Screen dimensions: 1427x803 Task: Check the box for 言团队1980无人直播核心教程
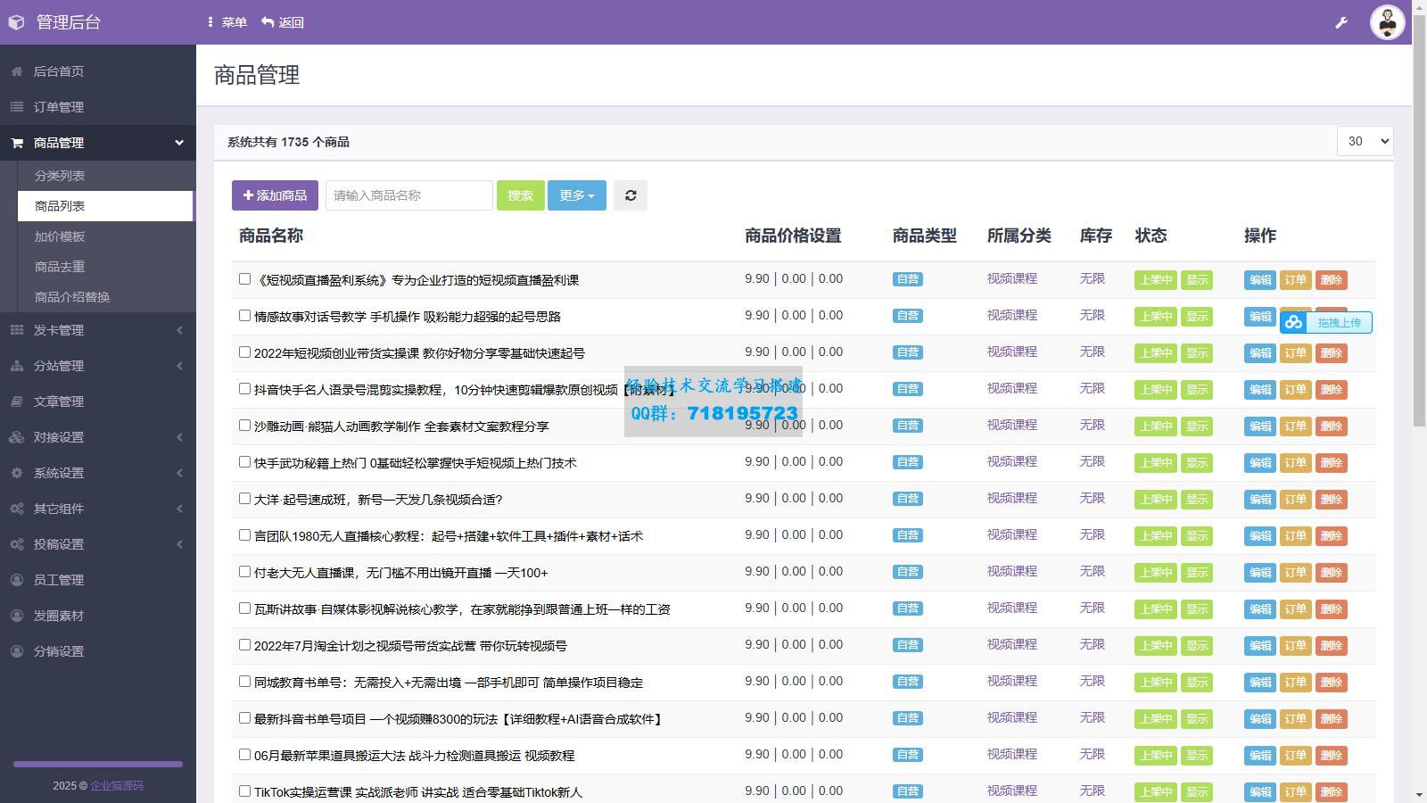(x=244, y=535)
